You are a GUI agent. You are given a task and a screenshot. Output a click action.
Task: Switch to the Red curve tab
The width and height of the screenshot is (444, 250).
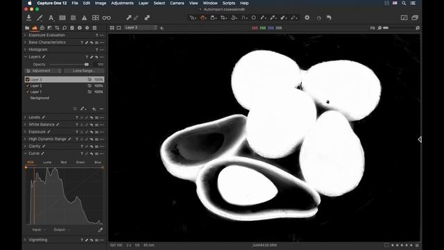click(x=64, y=162)
